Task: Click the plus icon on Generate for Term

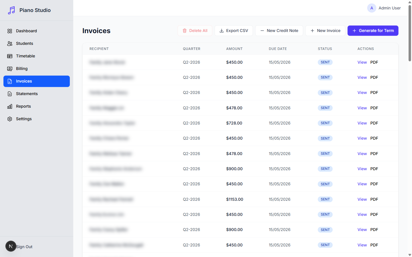Action: tap(354, 31)
